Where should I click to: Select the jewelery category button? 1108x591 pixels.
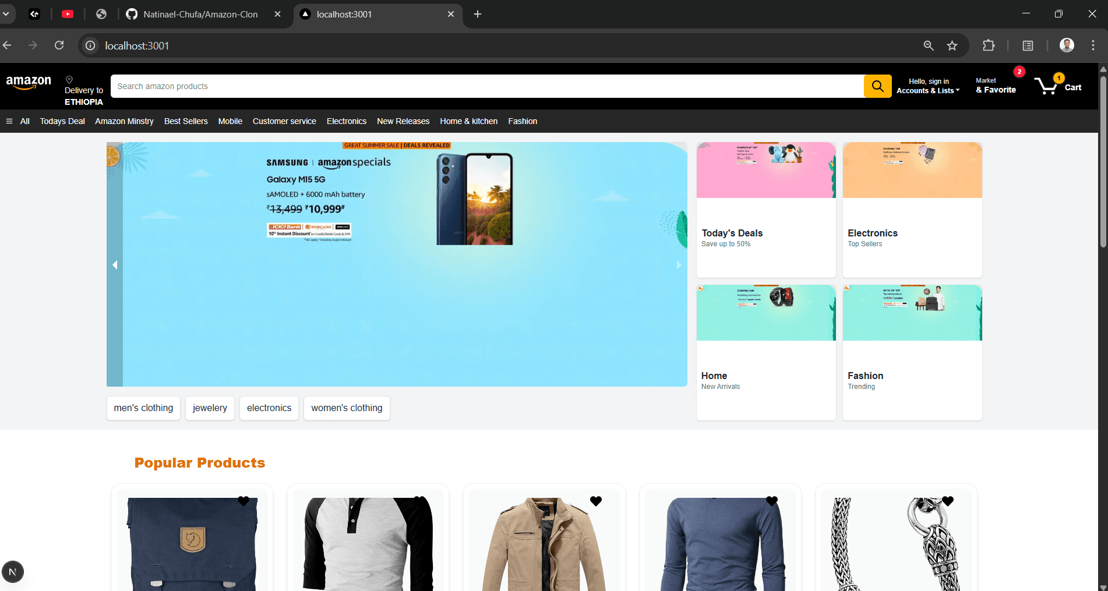(x=210, y=408)
